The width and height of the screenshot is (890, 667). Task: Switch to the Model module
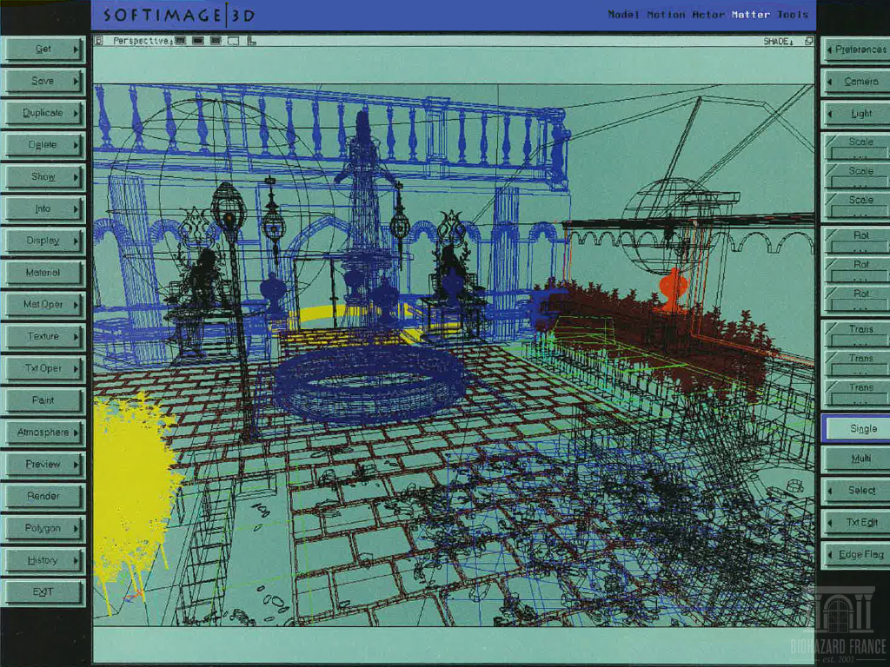[623, 15]
